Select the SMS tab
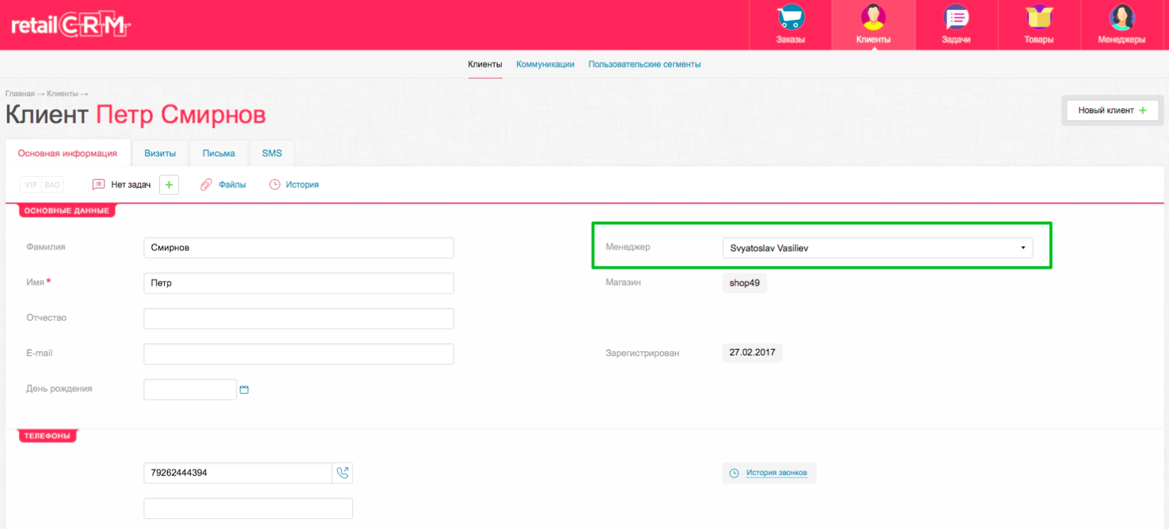 pyautogui.click(x=271, y=154)
